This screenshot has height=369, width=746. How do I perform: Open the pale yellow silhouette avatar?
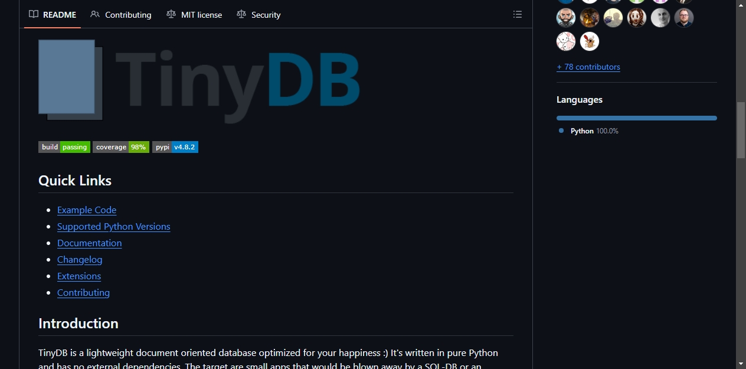coord(613,18)
